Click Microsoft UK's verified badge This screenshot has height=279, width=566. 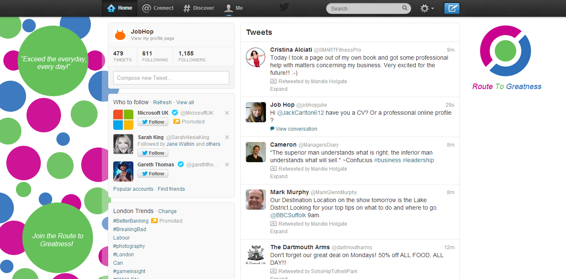click(175, 113)
